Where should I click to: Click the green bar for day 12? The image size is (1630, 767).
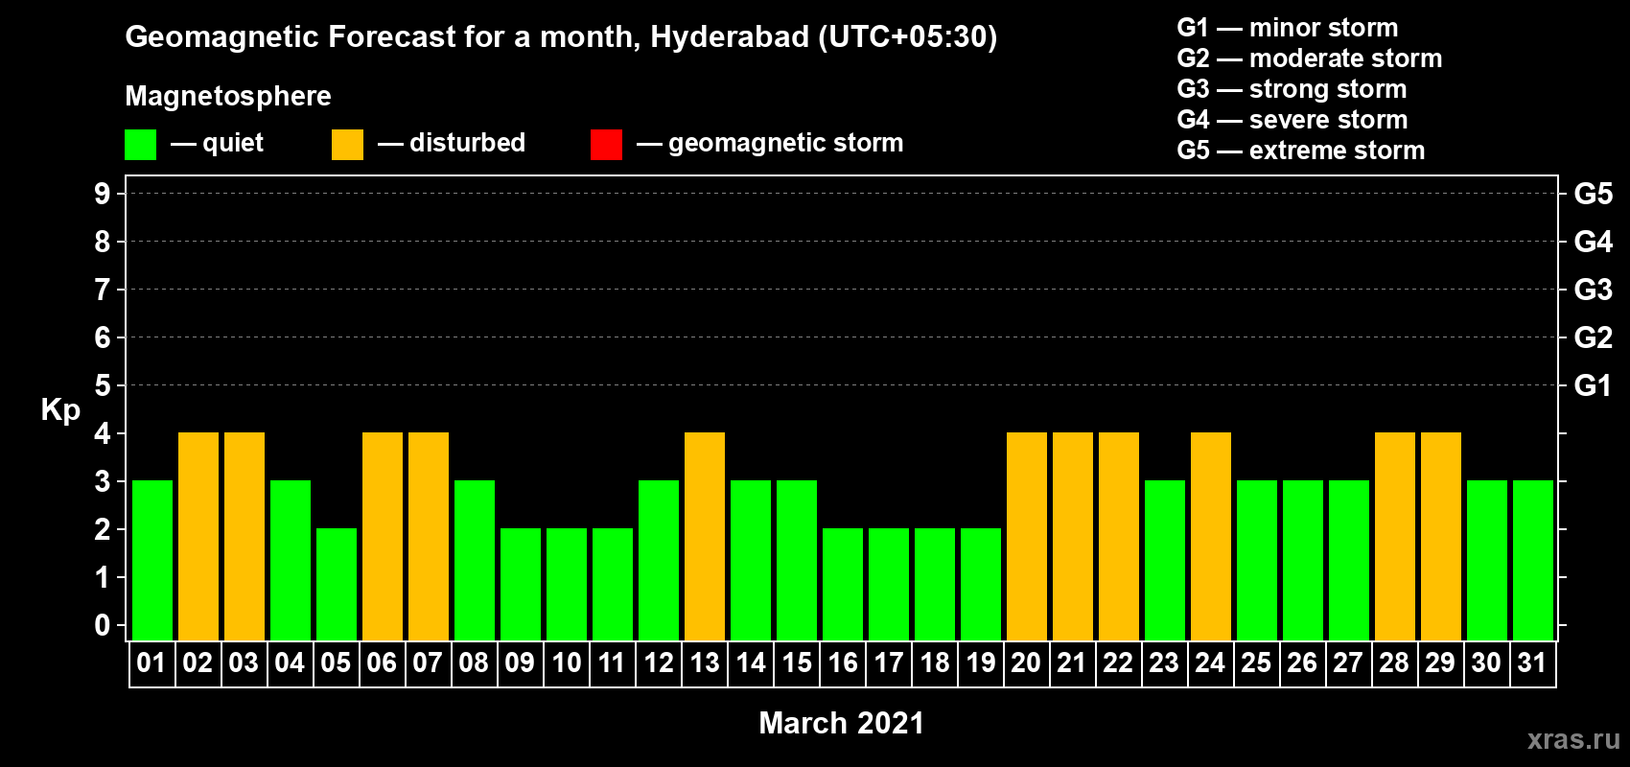(x=659, y=560)
